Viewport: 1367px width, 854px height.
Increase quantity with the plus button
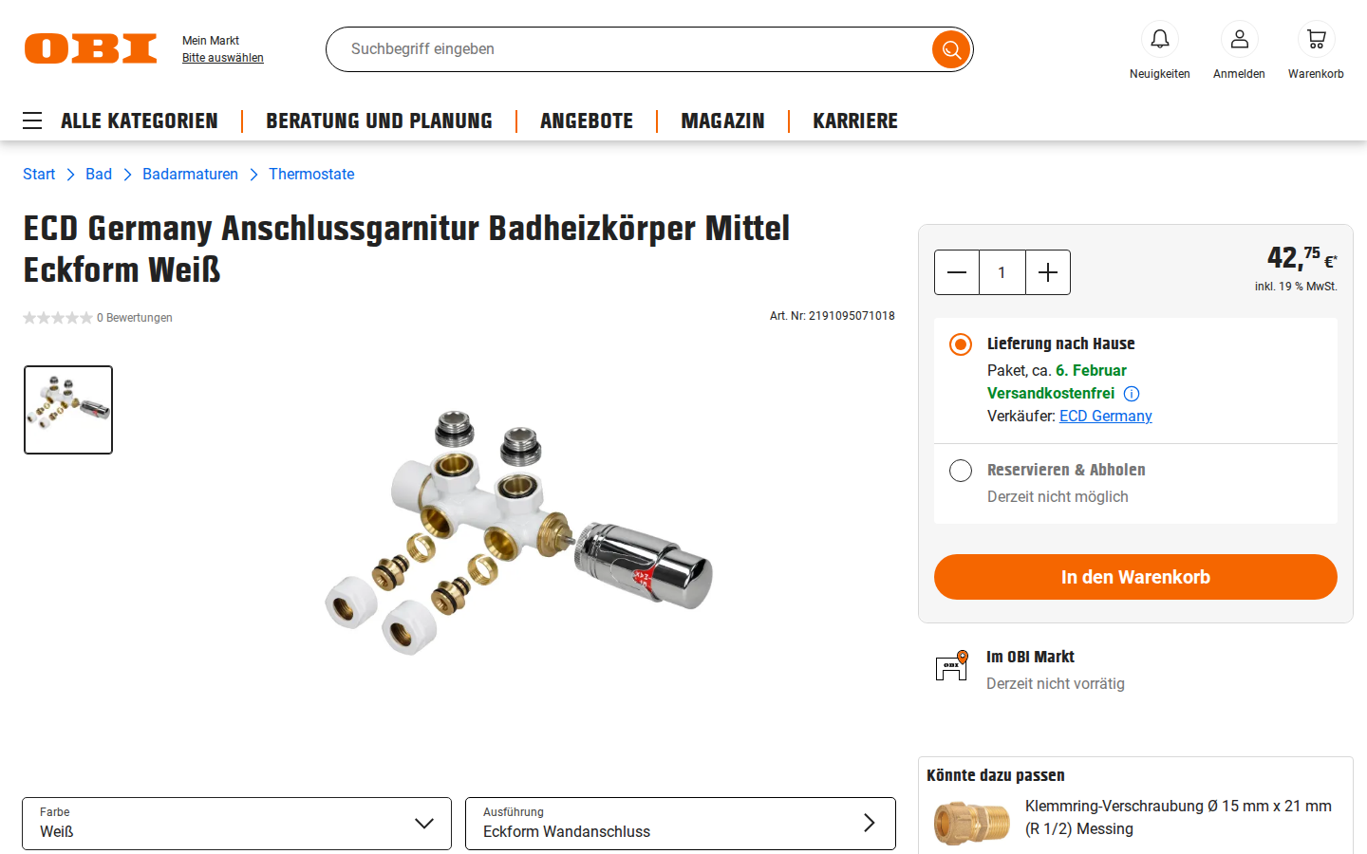(x=1048, y=272)
